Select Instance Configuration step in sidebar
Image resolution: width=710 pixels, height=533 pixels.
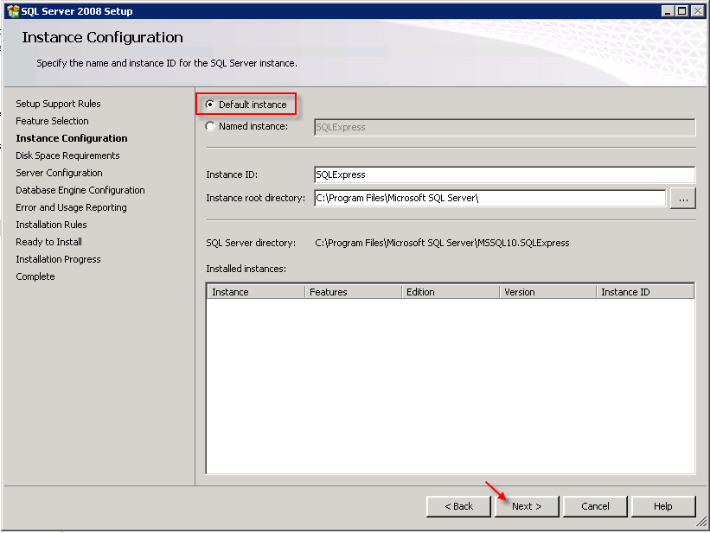click(x=72, y=138)
